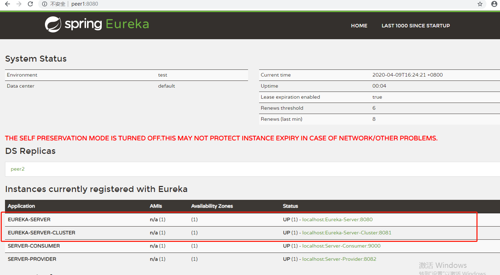The width and height of the screenshot is (500, 275).
Task: Click the bookmark star icon
Action: [x=480, y=4]
